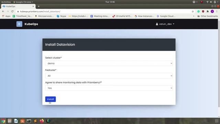Viewport: 220px width, 124px height.
Task: Select the KubeOps browser tab
Action: pos(18,6)
